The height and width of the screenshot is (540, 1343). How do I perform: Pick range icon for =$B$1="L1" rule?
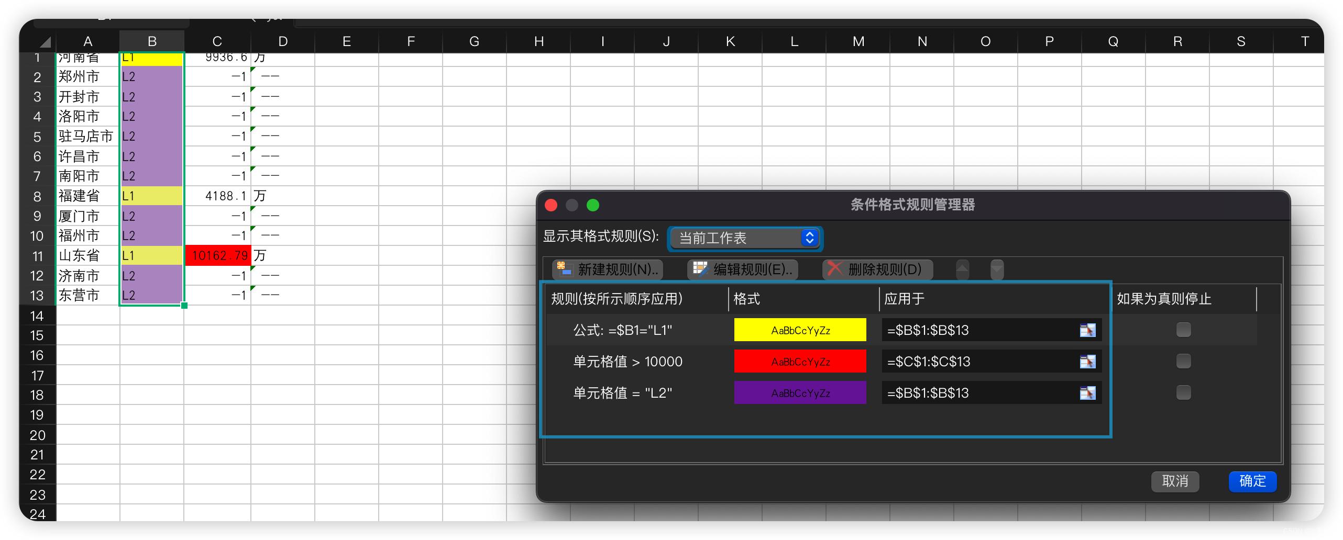click(1087, 330)
